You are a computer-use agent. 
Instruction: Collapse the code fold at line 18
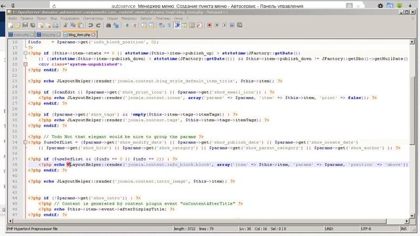point(26,53)
